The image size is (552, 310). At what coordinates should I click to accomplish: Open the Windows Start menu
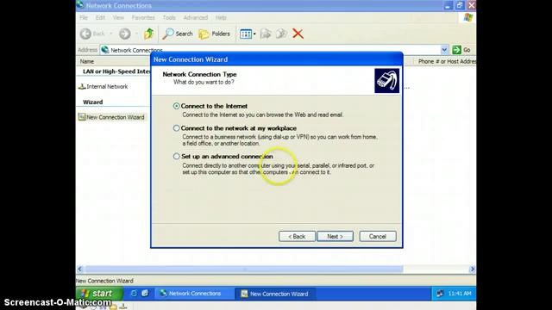[x=99, y=294]
